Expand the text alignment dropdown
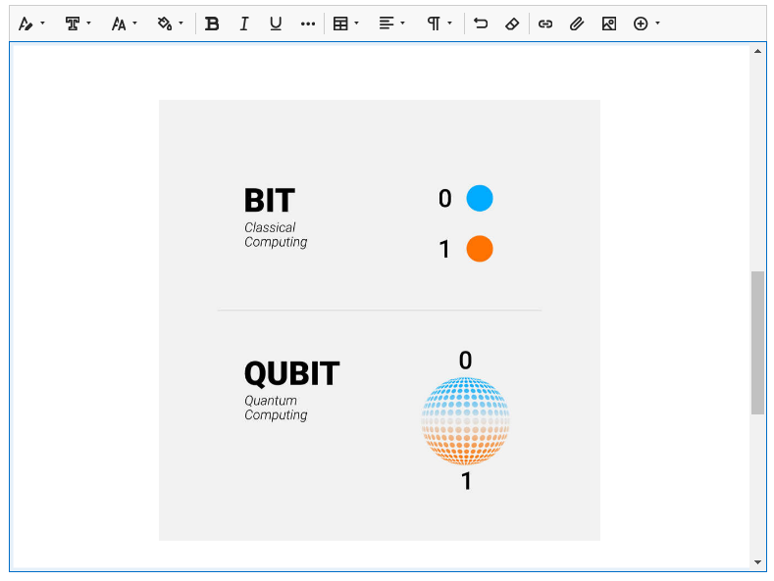This screenshot has width=774, height=581. point(392,24)
